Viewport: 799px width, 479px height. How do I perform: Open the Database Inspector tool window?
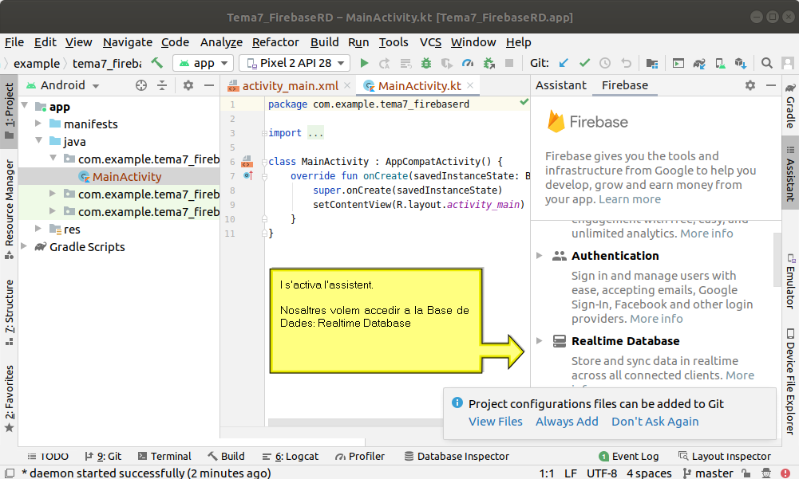pos(457,456)
